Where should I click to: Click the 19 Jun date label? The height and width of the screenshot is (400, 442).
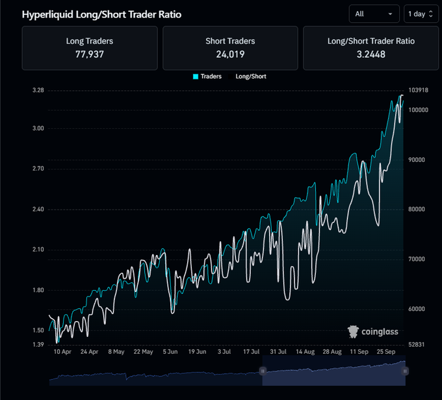coord(197,352)
